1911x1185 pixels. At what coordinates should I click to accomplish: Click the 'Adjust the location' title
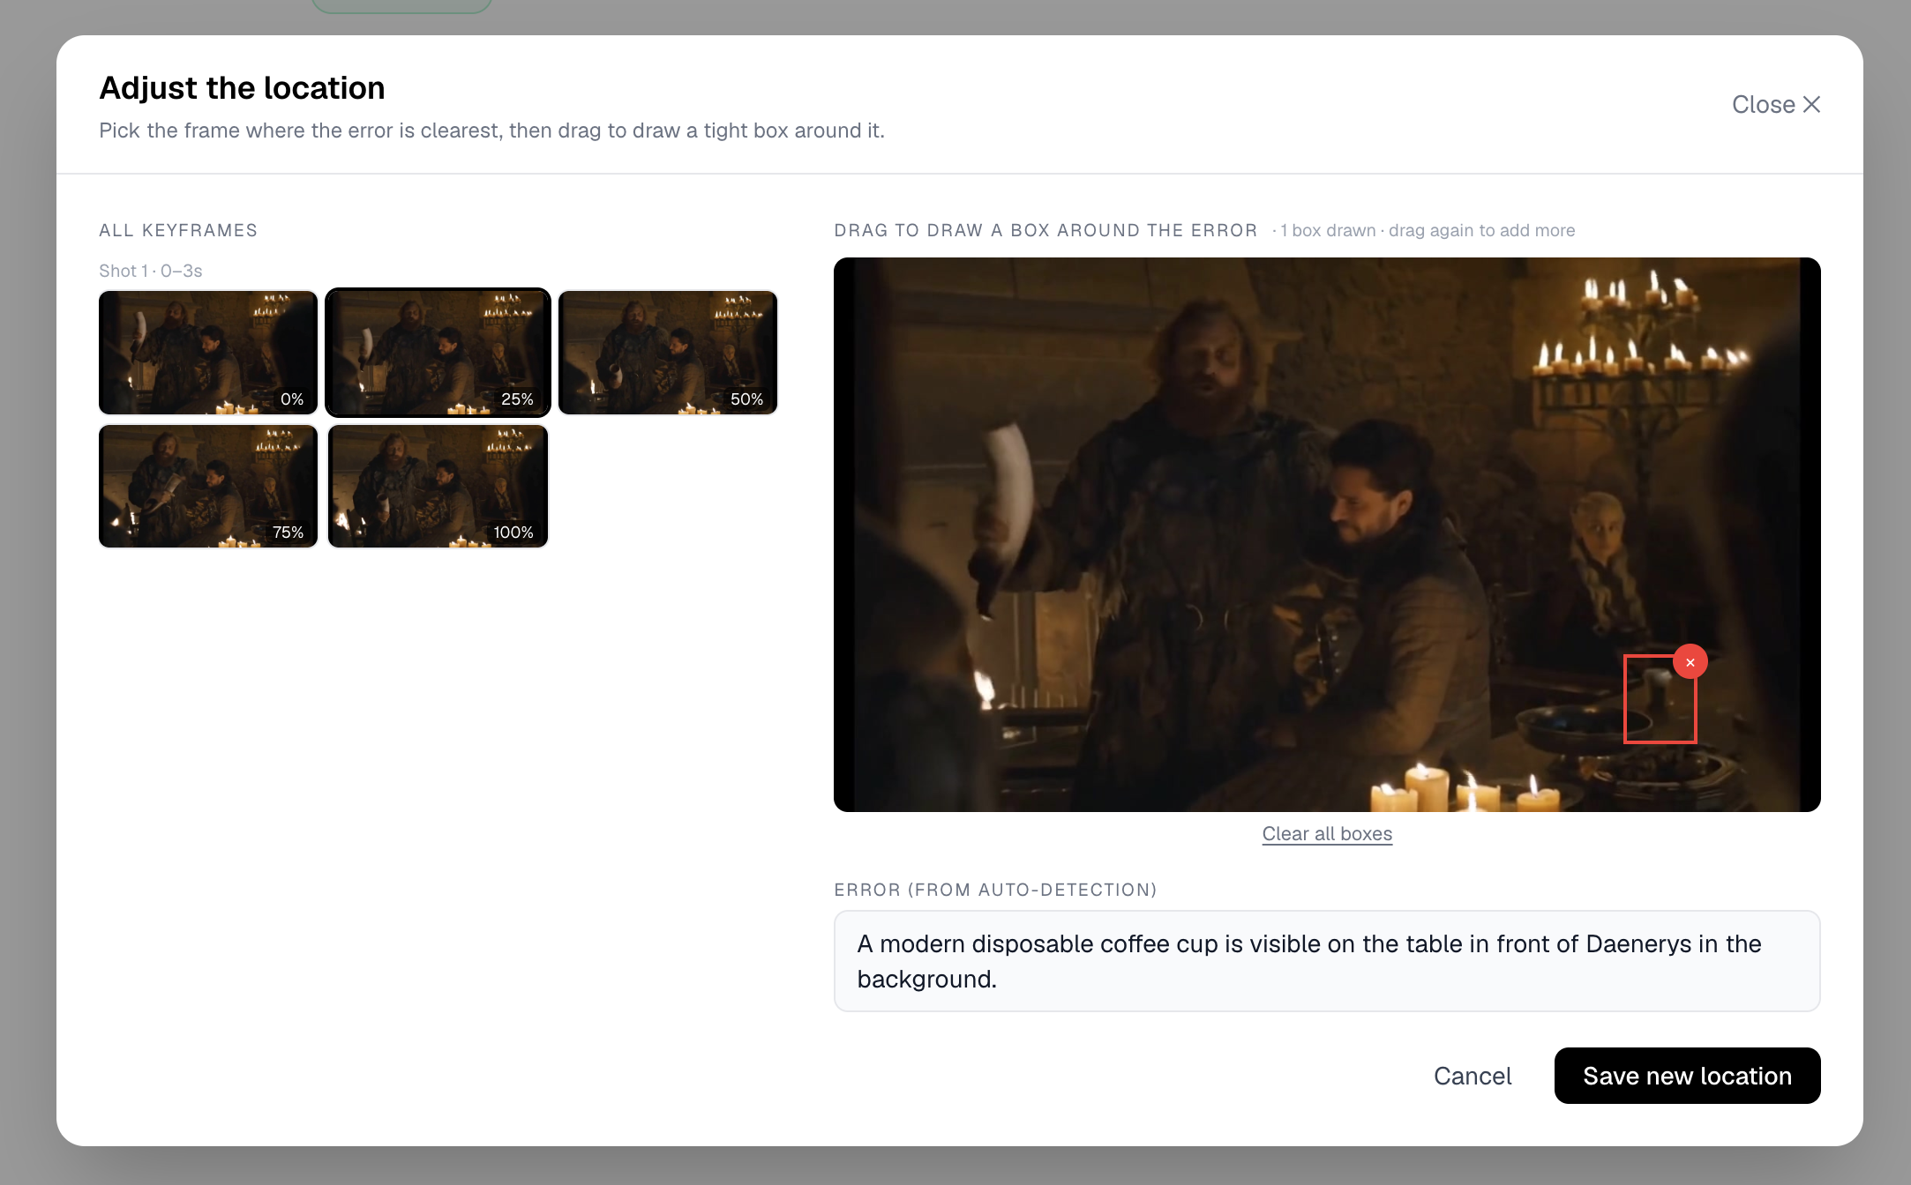click(242, 88)
